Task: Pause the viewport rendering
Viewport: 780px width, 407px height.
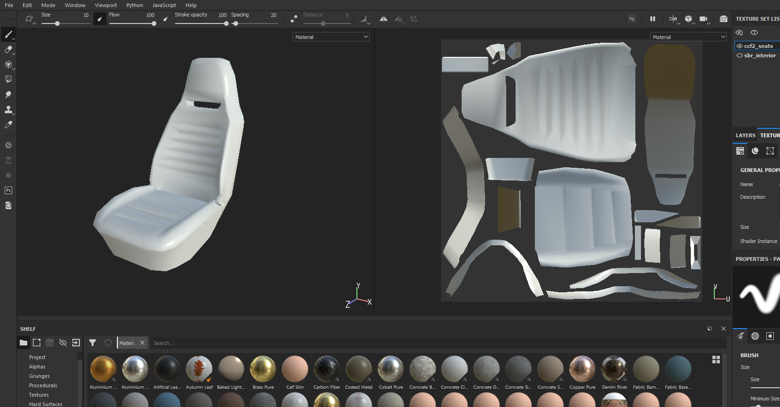Action: click(652, 19)
